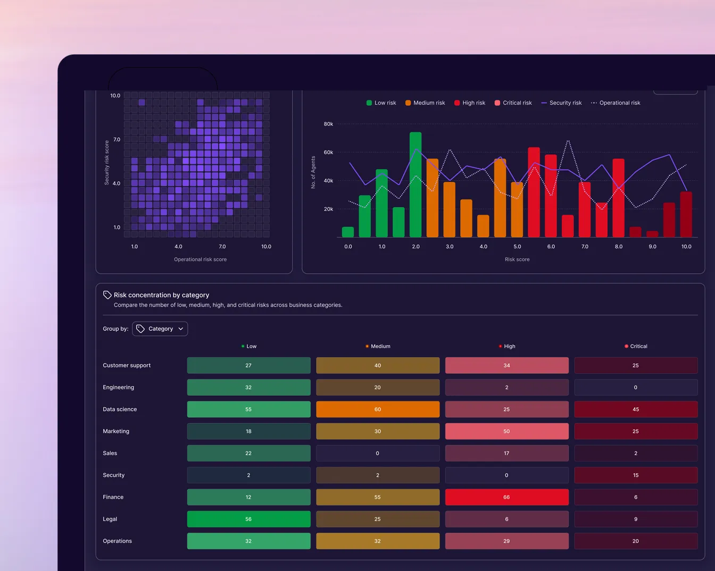The image size is (715, 571).
Task: Click the green Low risk legend swatch
Action: [x=369, y=103]
